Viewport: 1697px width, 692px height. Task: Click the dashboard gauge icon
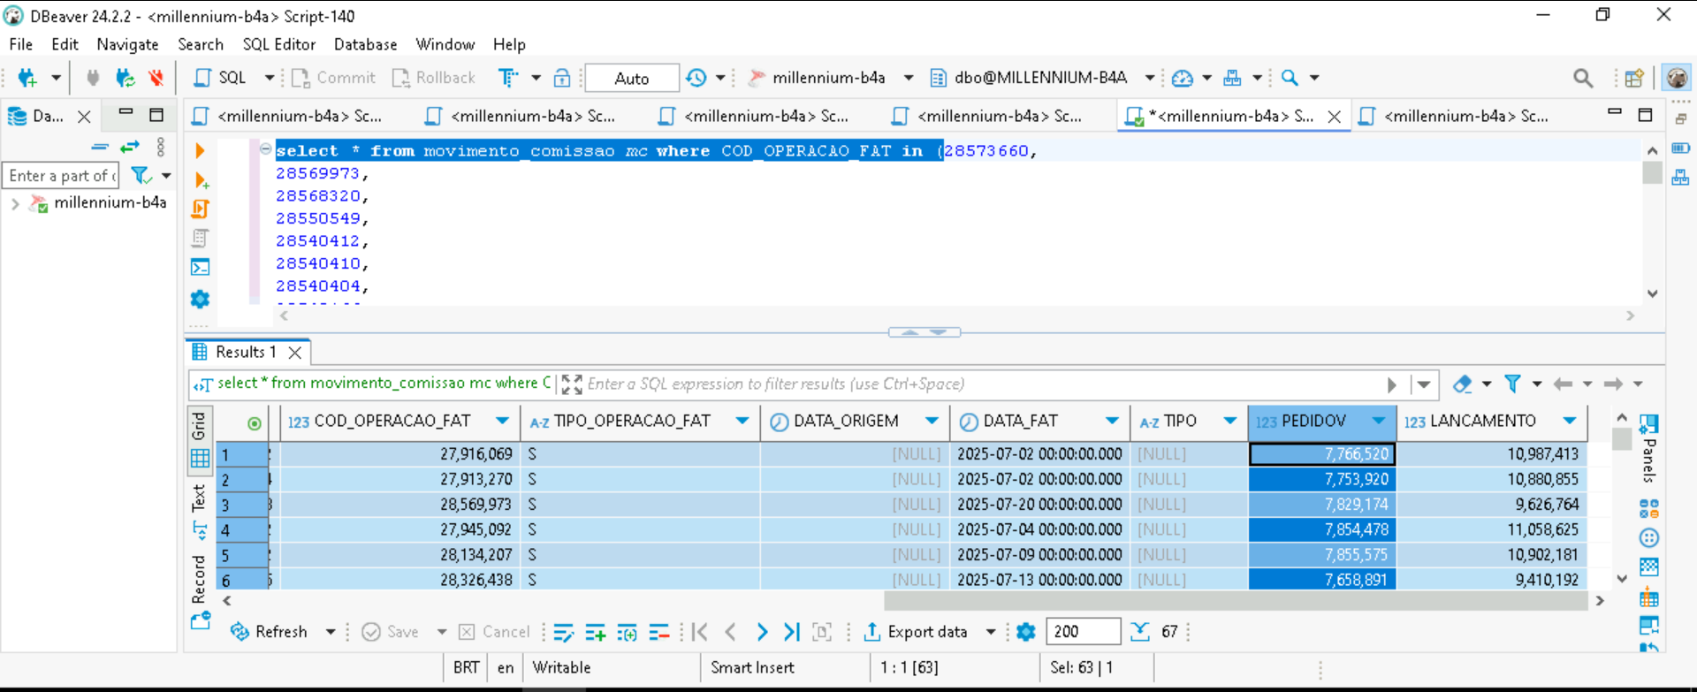(x=1182, y=78)
